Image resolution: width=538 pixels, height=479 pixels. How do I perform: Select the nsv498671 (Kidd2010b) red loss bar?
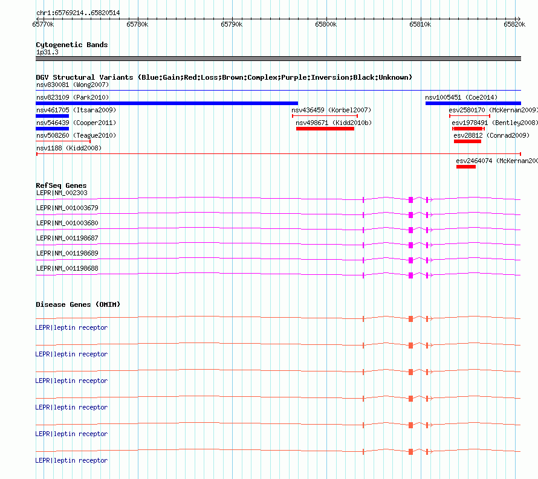(x=325, y=129)
